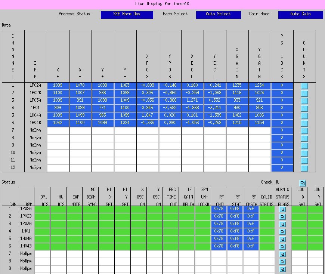Click X POS value -1.335 for 1H04B

[147, 123]
